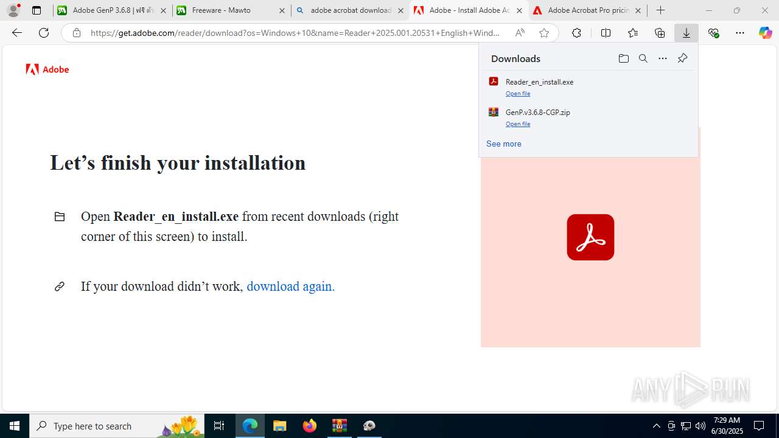The height and width of the screenshot is (438, 779).
Task: Open file link under Reader_en_install.exe
Action: tap(518, 94)
